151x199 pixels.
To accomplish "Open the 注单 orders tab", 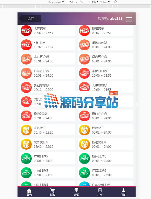I will click(100, 192).
